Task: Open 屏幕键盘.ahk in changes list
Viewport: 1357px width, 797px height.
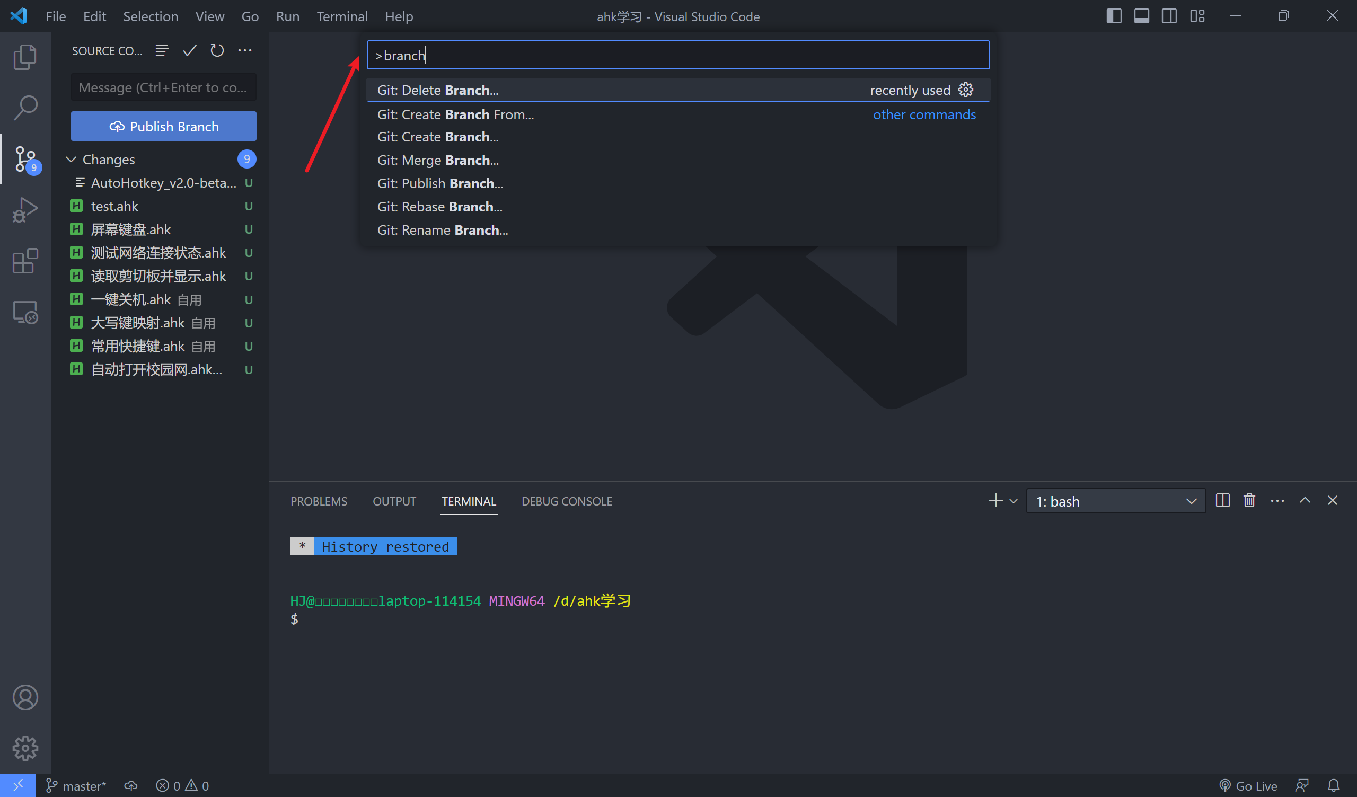Action: click(x=161, y=229)
